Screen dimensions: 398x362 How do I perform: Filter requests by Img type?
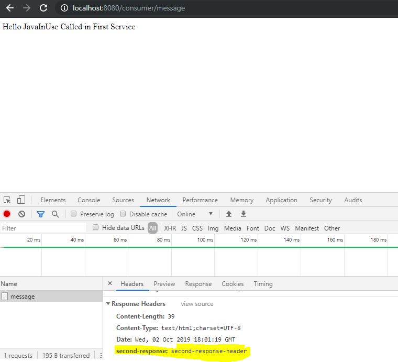tap(213, 228)
